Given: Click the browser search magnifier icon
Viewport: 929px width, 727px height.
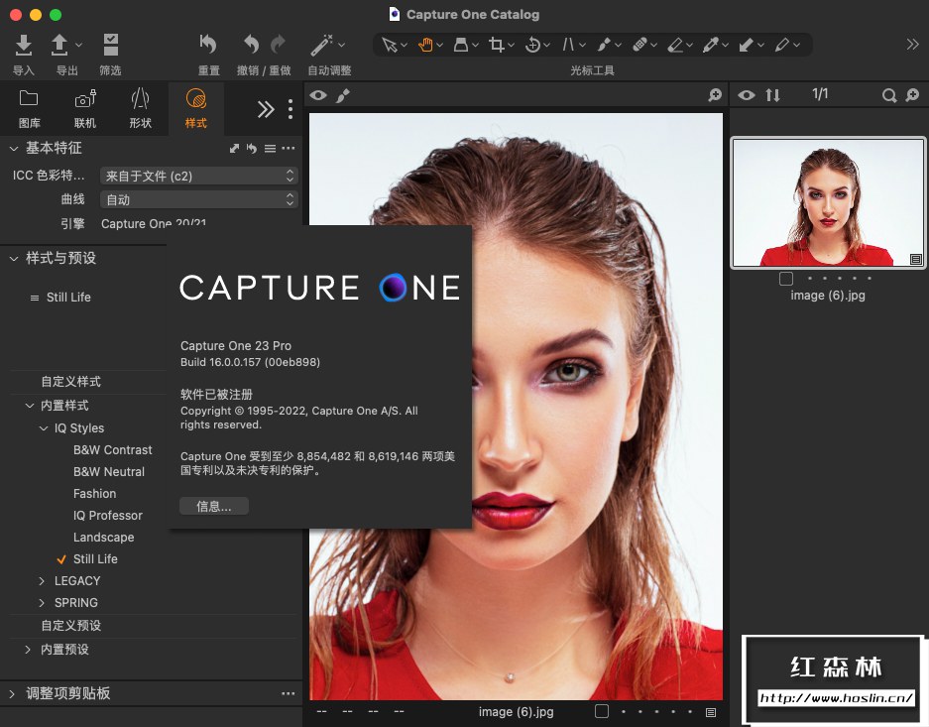Looking at the screenshot, I should [889, 95].
